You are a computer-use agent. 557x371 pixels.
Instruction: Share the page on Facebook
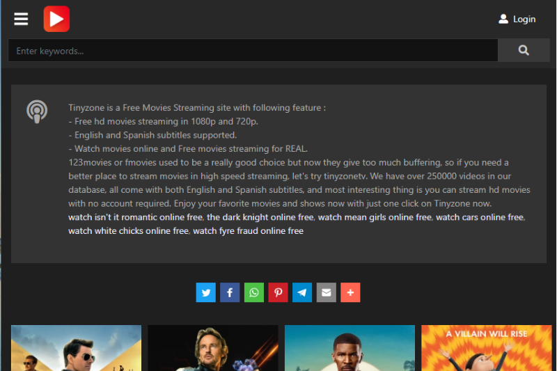[x=230, y=292]
